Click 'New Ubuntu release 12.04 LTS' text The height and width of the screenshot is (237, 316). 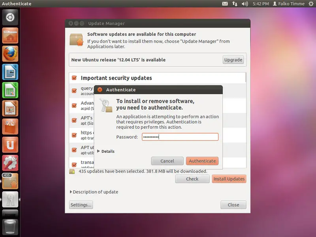(118, 60)
